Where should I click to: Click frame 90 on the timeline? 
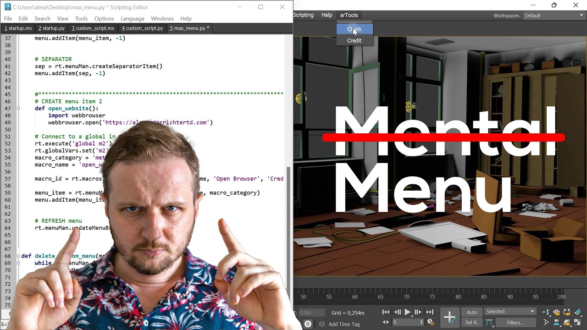pos(509,297)
